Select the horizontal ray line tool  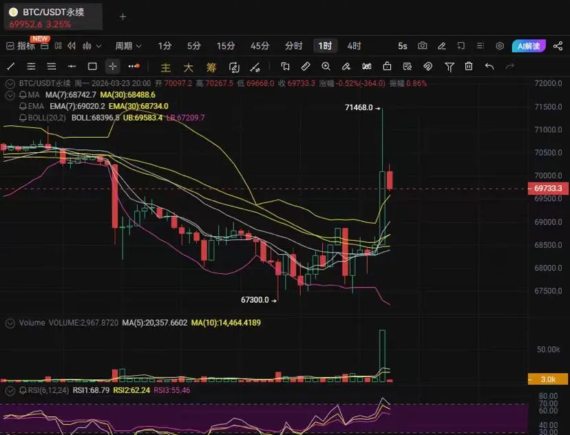tap(72, 66)
